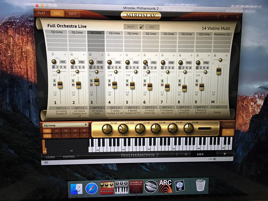
Task: Select send bus 3 on channel 6
Action: tap(152, 68)
